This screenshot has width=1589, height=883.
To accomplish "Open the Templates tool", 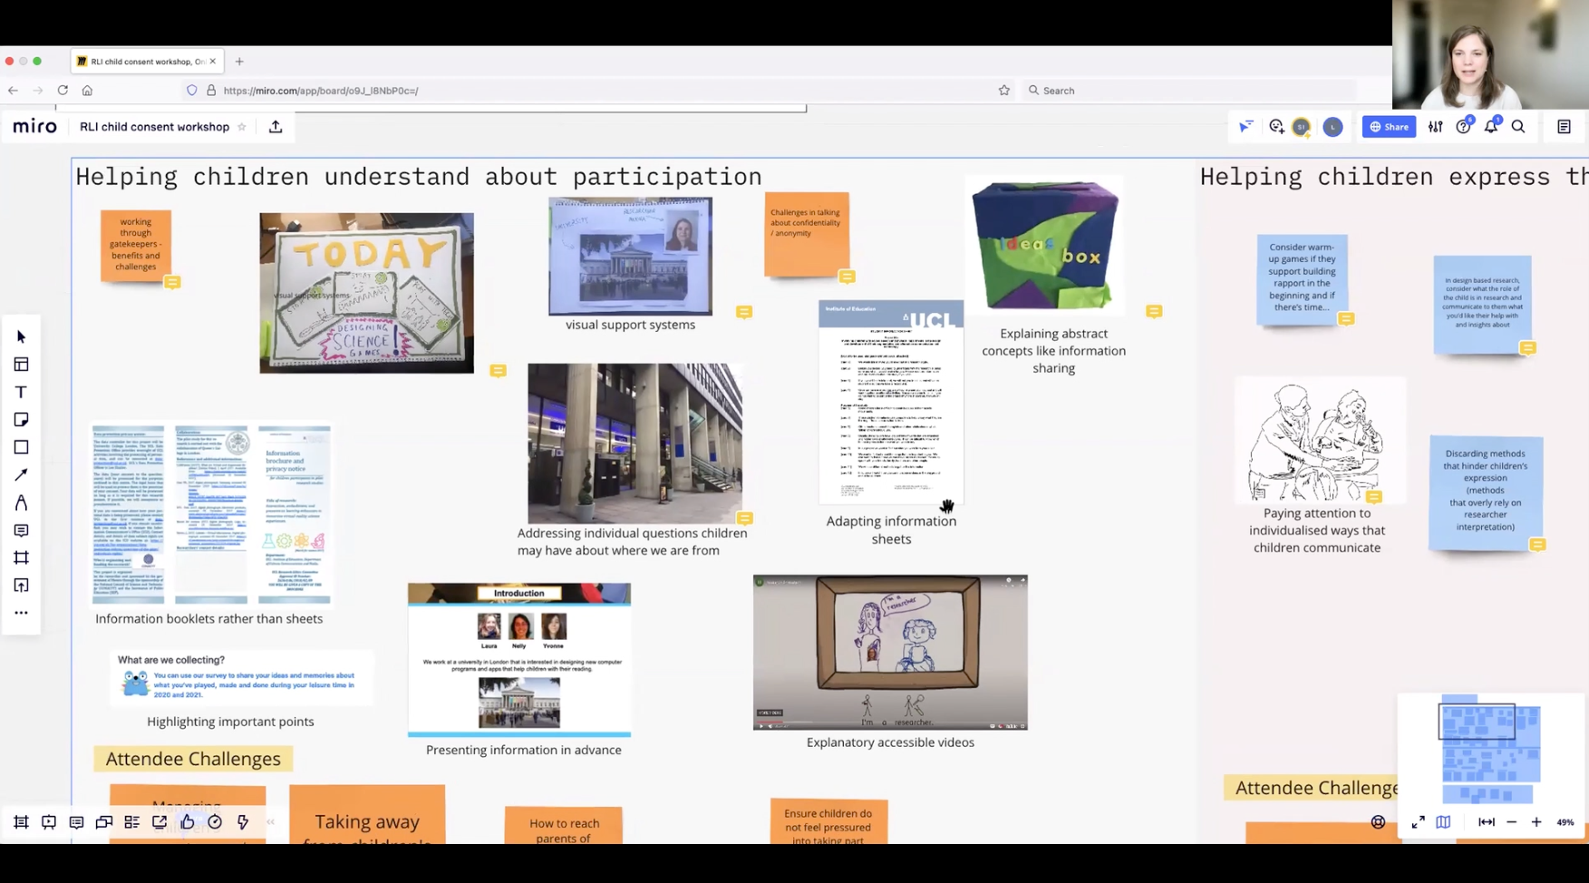I will coord(21,364).
